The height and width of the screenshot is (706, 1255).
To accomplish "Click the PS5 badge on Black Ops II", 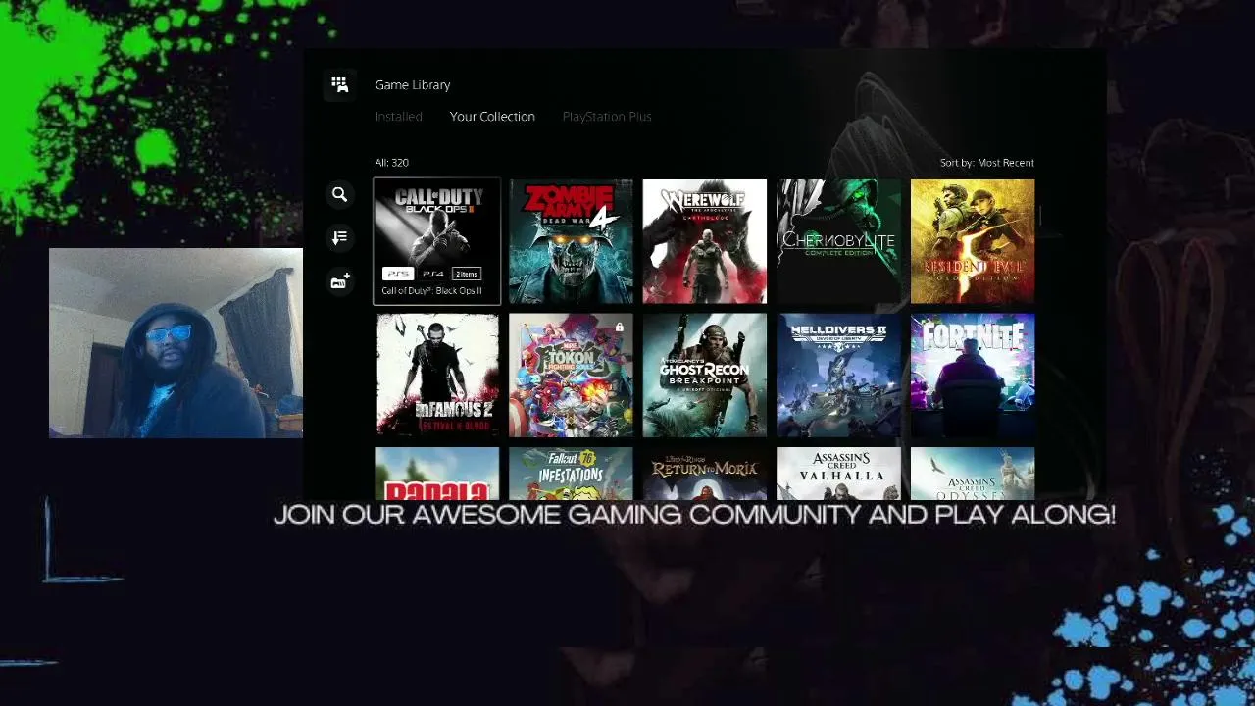I will point(398,274).
